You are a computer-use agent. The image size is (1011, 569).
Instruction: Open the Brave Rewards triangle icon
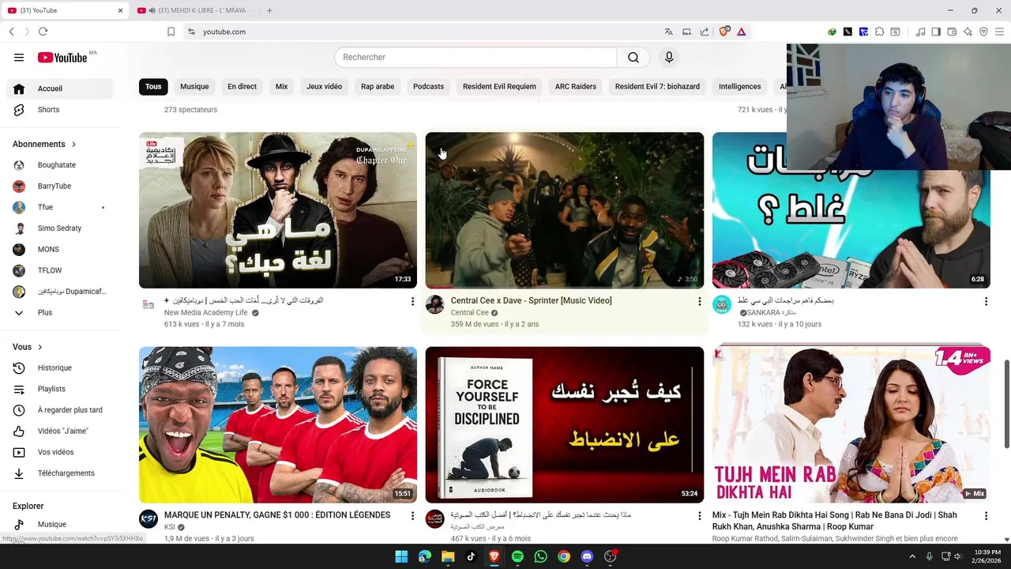click(x=741, y=32)
